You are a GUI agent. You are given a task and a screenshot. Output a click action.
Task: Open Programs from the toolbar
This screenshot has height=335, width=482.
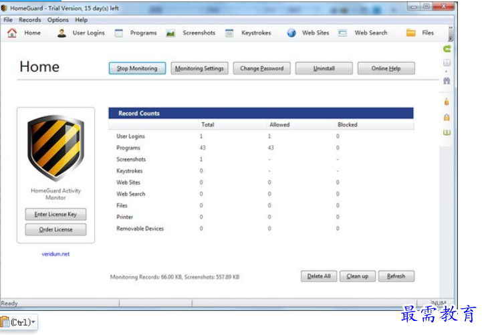[135, 33]
